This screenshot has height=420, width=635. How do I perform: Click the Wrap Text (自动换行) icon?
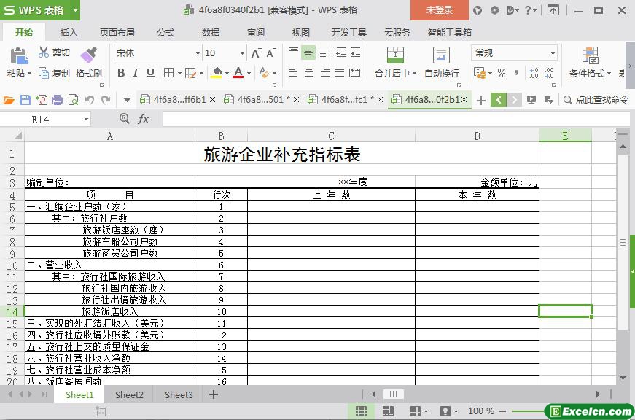(x=441, y=55)
